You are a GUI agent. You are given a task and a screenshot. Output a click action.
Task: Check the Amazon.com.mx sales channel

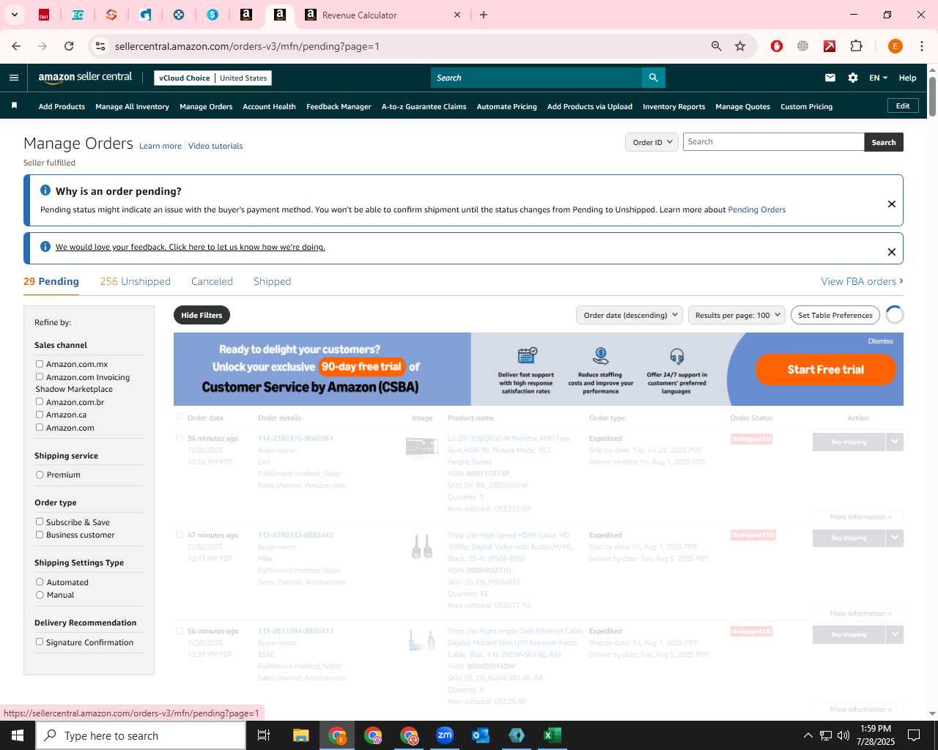(x=40, y=364)
